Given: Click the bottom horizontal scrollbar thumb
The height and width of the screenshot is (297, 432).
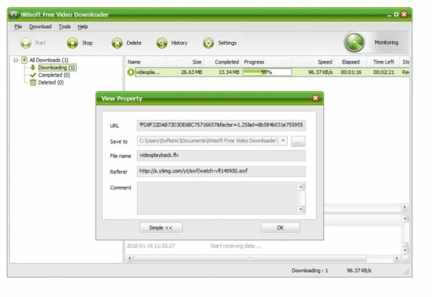Looking at the screenshot, I should pyautogui.click(x=250, y=258).
